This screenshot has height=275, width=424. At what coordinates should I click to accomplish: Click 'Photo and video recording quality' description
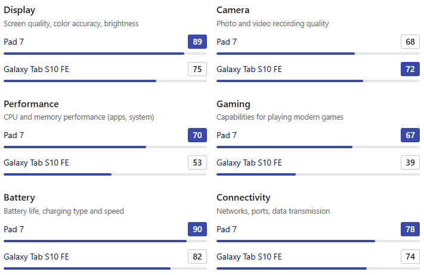(273, 24)
